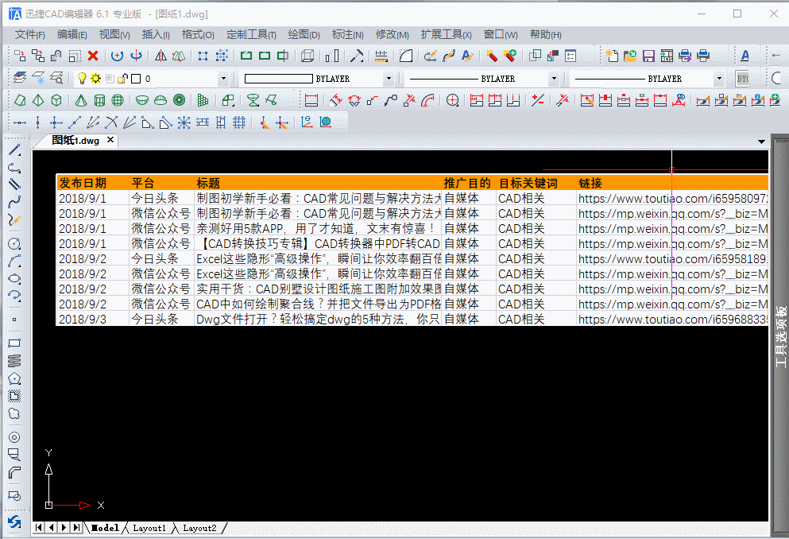Click the Print icon in the toolbar
Screen dimensions: 789x539
coord(702,56)
